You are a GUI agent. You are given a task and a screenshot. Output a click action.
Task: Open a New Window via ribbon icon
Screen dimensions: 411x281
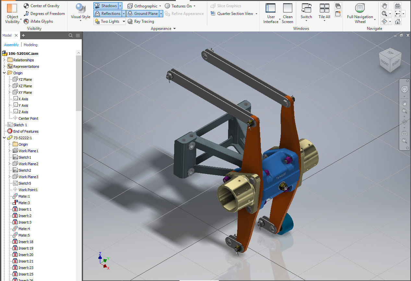[338, 14]
